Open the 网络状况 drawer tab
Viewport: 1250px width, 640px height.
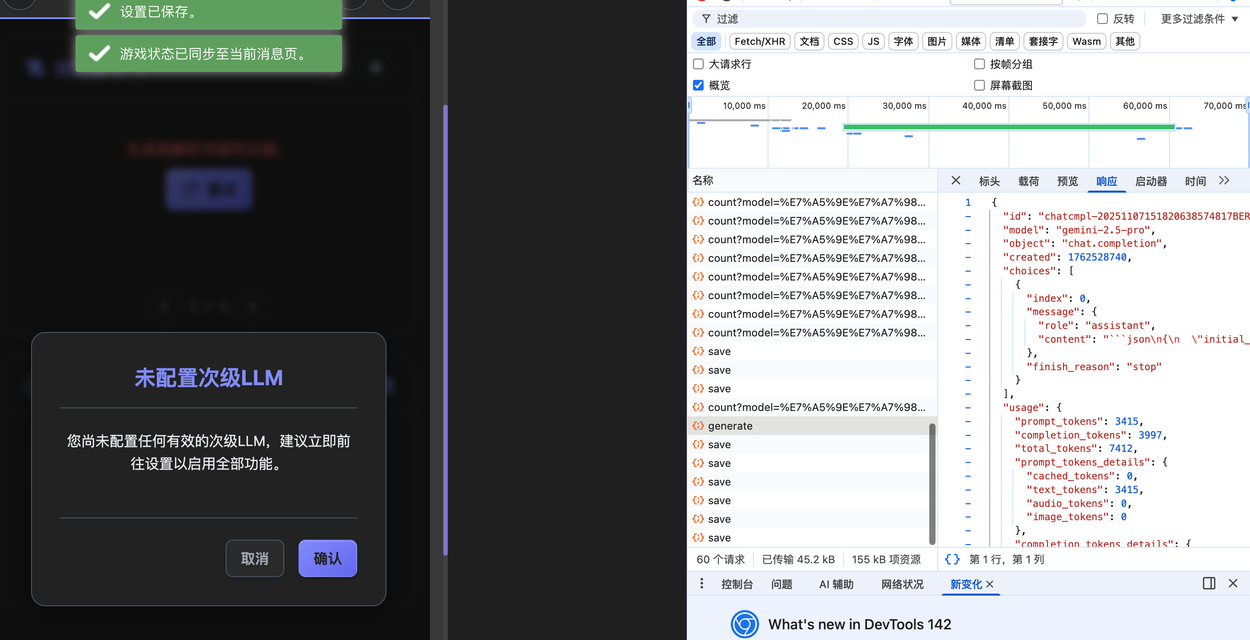(x=902, y=584)
